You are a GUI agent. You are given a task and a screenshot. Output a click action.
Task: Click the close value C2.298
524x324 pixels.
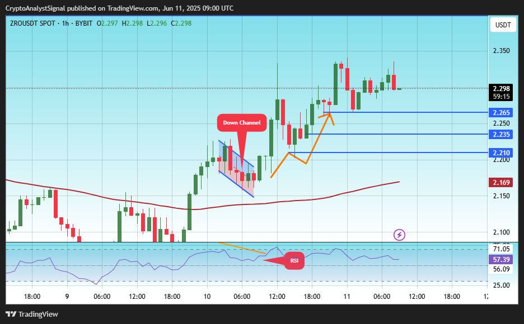181,23
